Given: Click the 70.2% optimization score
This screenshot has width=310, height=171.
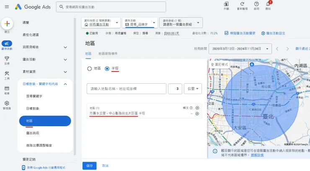Looking at the screenshot, I should (214, 33).
